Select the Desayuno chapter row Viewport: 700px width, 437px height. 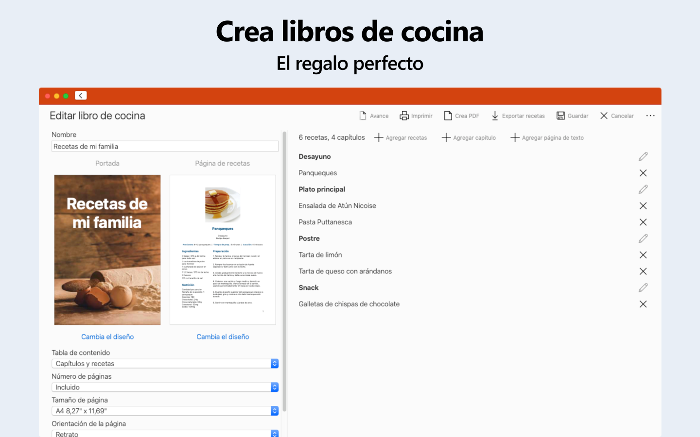(473, 156)
